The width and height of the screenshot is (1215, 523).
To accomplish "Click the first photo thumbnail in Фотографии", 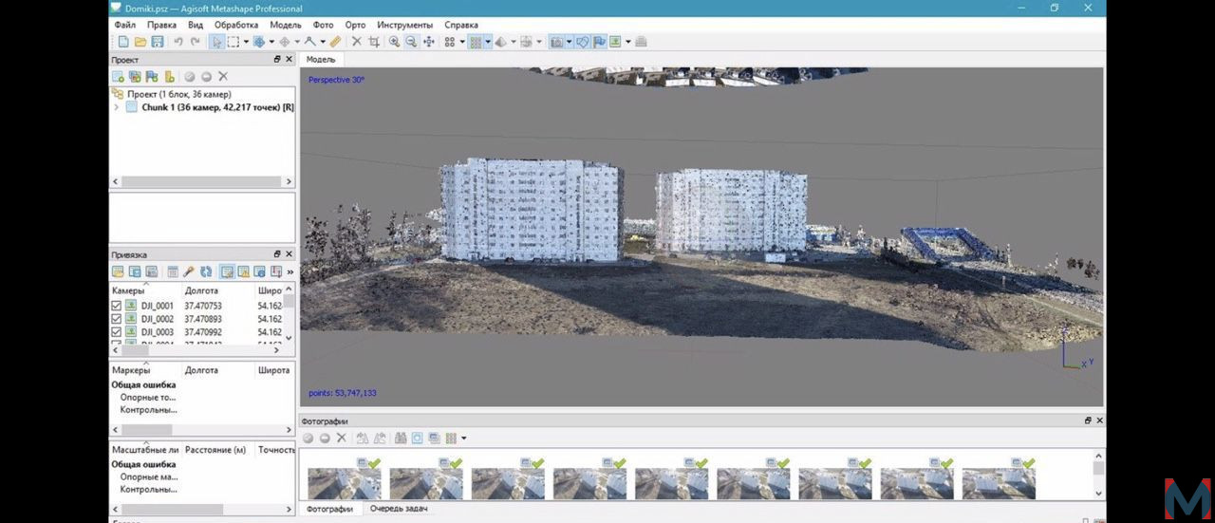I will click(344, 482).
